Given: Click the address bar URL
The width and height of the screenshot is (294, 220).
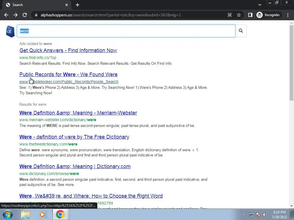Looking at the screenshot, I should [x=111, y=15].
